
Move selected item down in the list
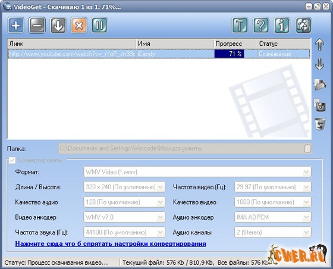point(320,64)
